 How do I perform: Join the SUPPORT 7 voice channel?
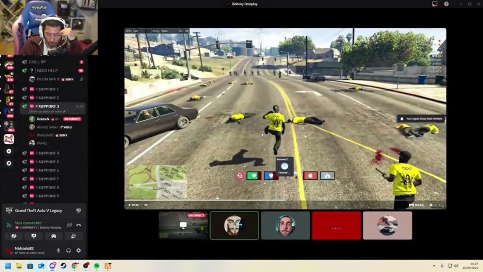click(x=53, y=179)
